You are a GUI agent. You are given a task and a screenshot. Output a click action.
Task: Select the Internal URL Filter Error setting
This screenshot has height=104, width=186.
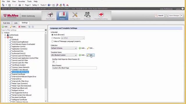[20, 81]
